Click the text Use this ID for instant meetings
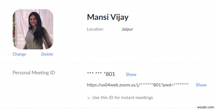This screenshot has height=110, width=217. point(123,98)
